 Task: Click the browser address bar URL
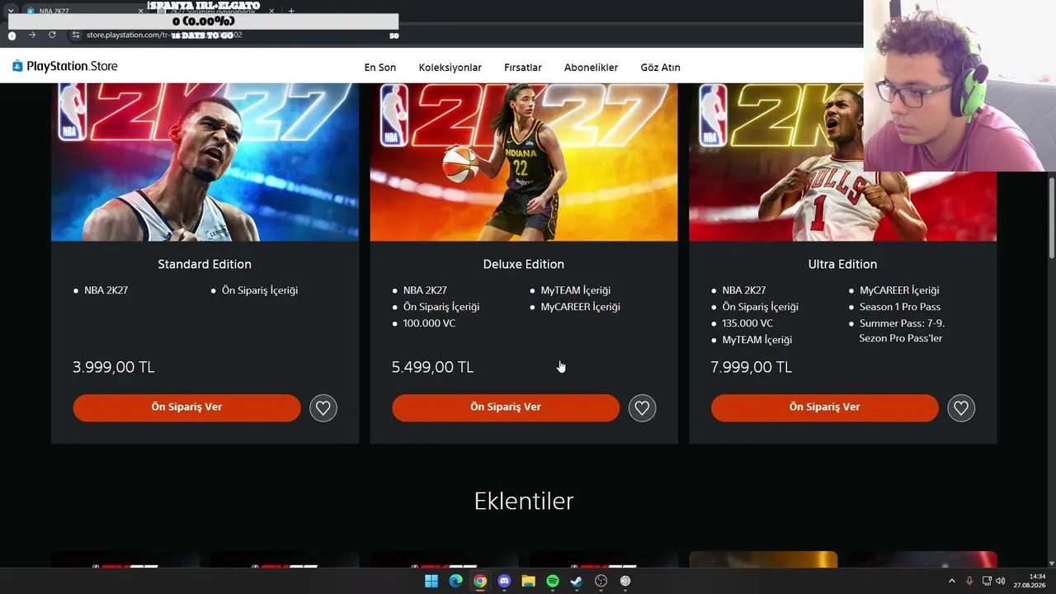pyautogui.click(x=165, y=35)
